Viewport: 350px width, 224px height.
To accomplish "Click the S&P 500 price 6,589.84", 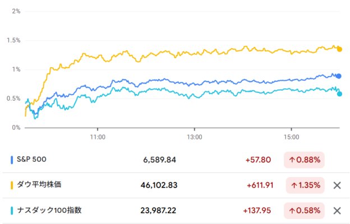I will (159, 160).
